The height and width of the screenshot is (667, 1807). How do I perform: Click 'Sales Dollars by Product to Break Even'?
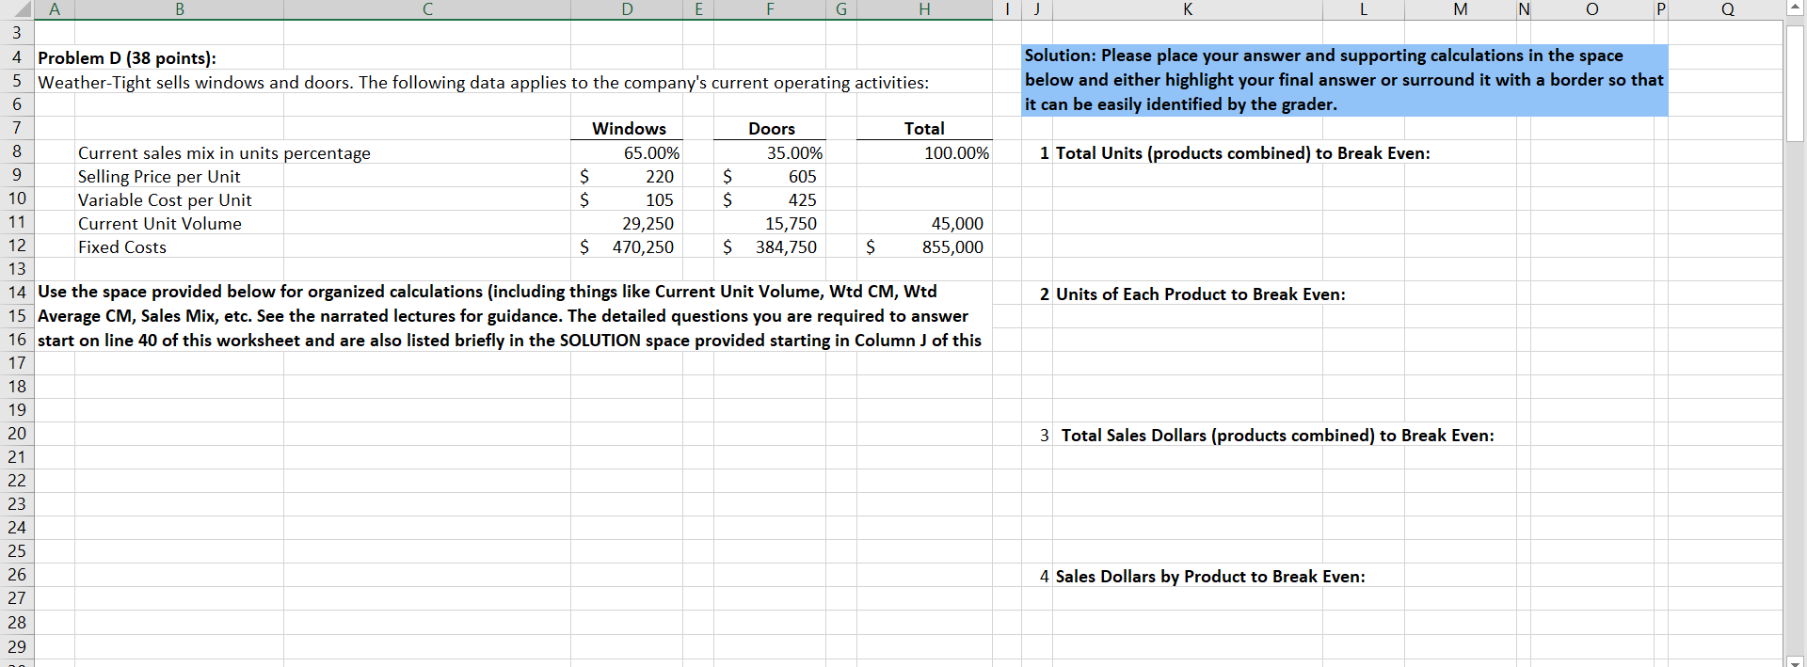click(1210, 576)
